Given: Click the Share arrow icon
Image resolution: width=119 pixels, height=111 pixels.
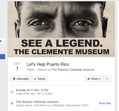Looking at the screenshot, I should 89,79.
